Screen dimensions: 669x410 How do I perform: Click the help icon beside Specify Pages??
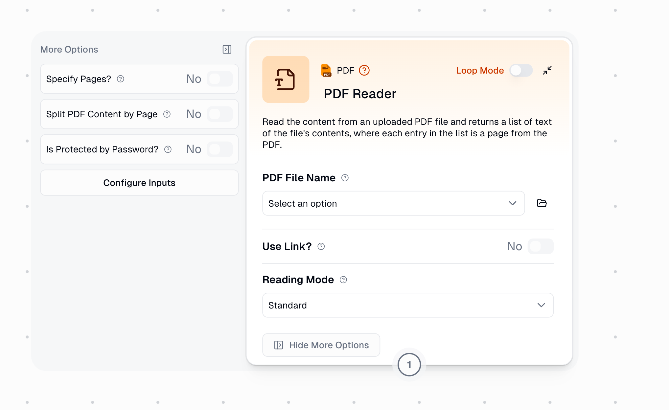(x=121, y=79)
